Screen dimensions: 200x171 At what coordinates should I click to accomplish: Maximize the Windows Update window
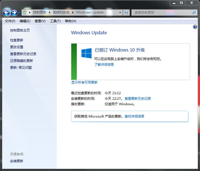click(181, 3)
